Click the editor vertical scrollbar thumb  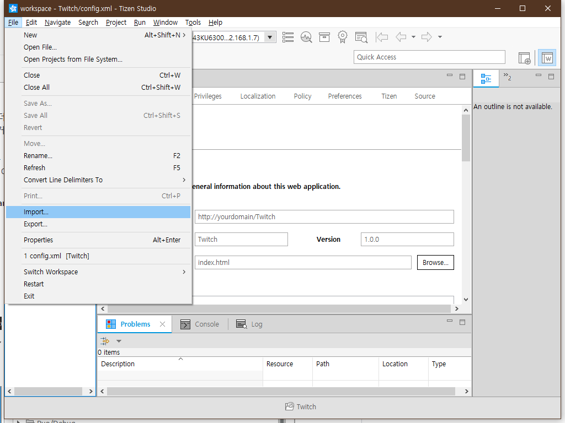[466, 138]
